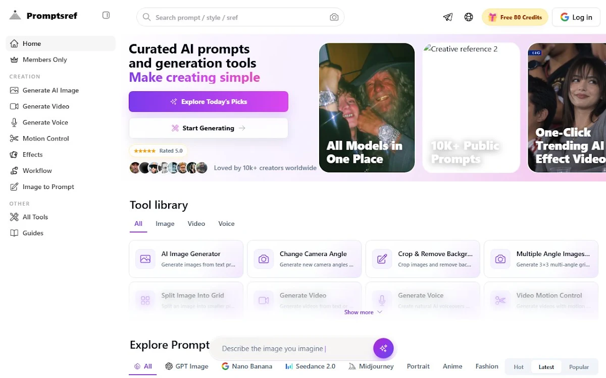This screenshot has height=378, width=606.
Task: Open One-Click Trending AI Effect Video card
Action: 567,107
